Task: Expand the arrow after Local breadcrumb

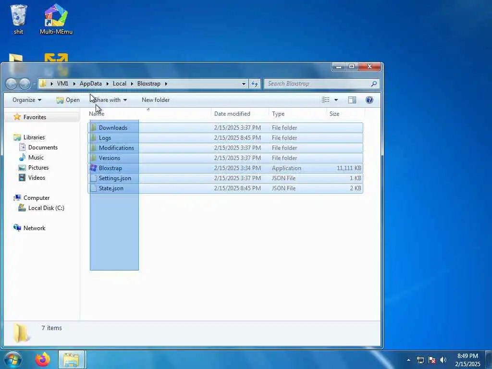Action: 132,84
